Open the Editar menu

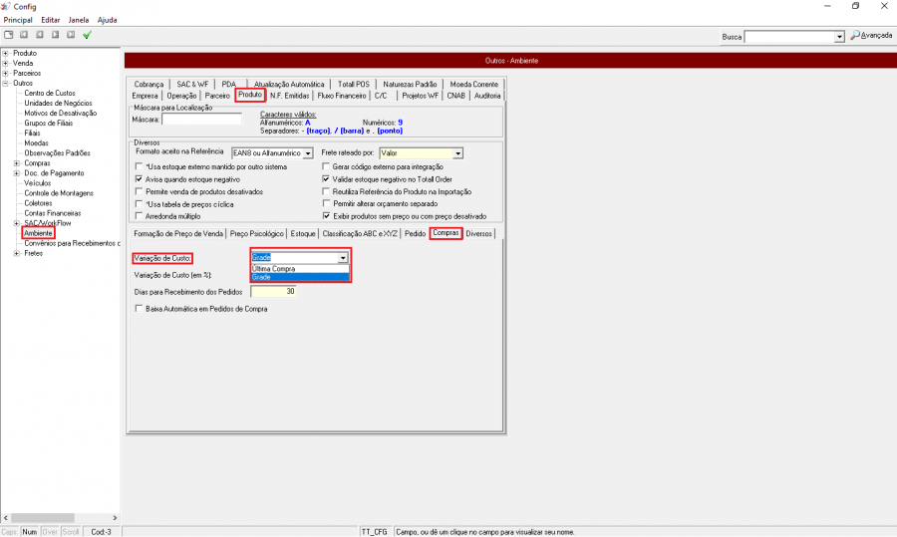(51, 20)
